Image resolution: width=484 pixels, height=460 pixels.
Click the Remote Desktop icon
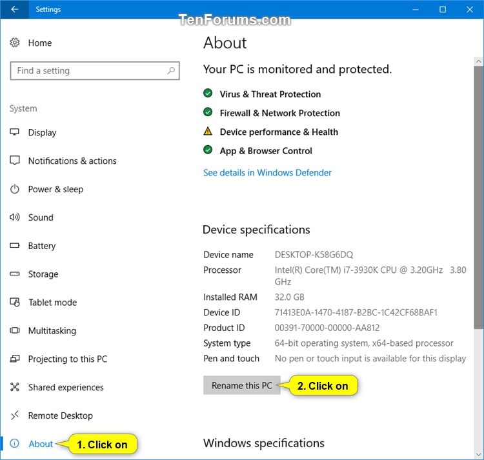[x=14, y=415]
